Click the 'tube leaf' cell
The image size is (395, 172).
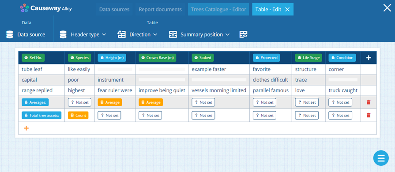tap(41, 69)
